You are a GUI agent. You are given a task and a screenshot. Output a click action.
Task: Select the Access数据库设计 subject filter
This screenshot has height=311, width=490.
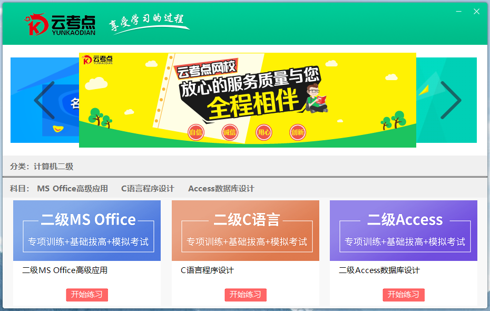(x=221, y=189)
